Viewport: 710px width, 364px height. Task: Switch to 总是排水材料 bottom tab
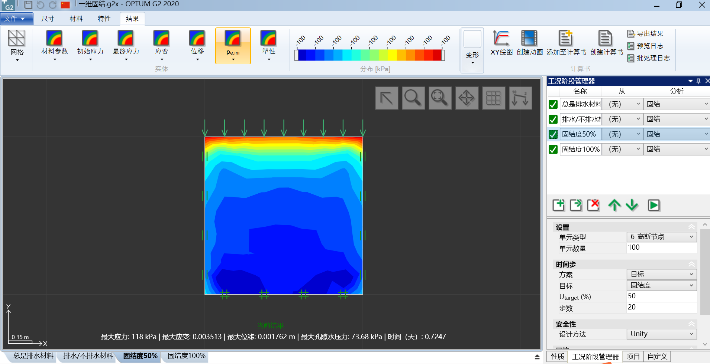click(33, 356)
